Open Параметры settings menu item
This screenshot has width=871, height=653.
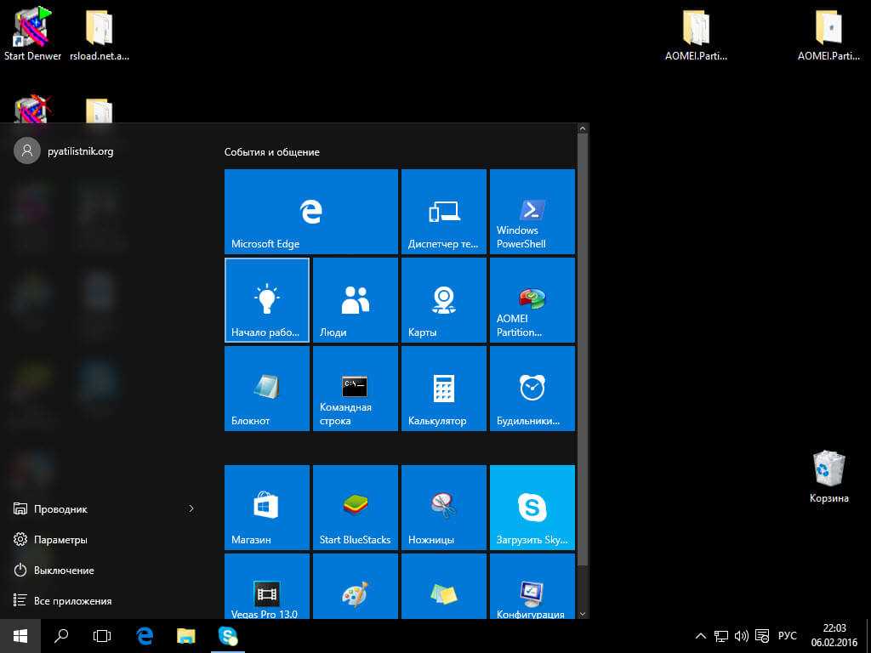60,540
